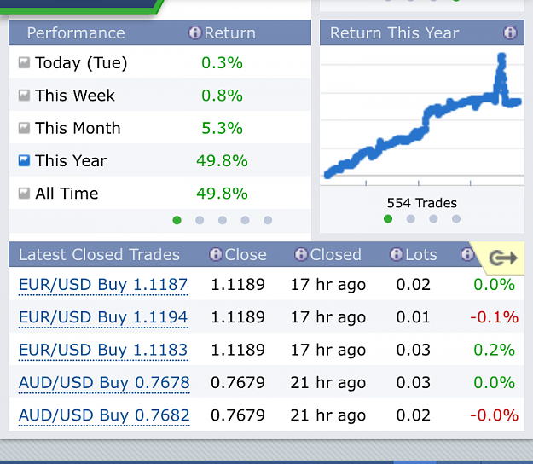The width and height of the screenshot is (533, 464).
Task: Click the info icon beside Closed column
Action: point(301,254)
